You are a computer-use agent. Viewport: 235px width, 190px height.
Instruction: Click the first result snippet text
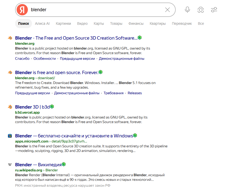pyautogui.click(x=83, y=51)
